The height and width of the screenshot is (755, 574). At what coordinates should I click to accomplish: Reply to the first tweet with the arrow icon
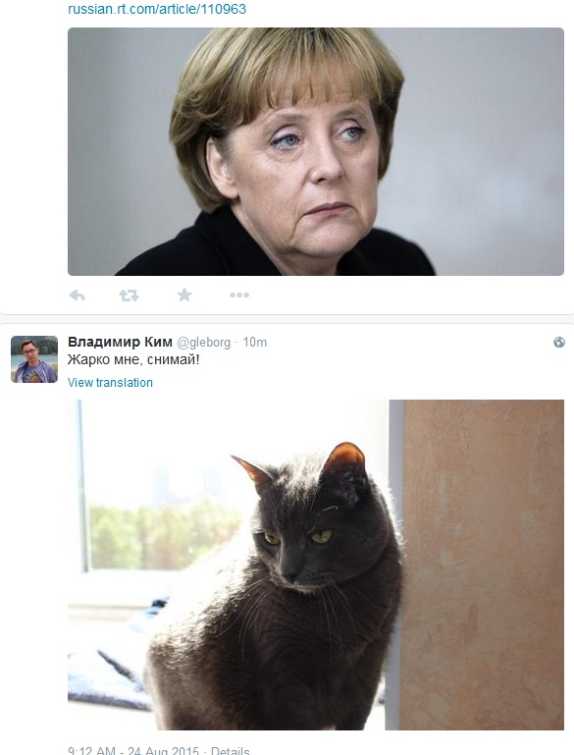[x=77, y=296]
